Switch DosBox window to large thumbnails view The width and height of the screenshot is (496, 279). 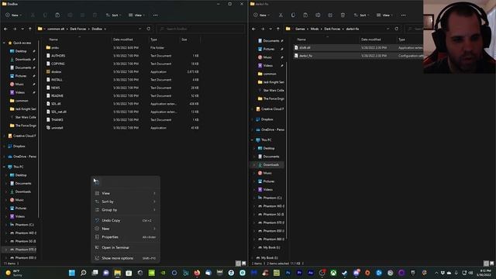(x=243, y=263)
